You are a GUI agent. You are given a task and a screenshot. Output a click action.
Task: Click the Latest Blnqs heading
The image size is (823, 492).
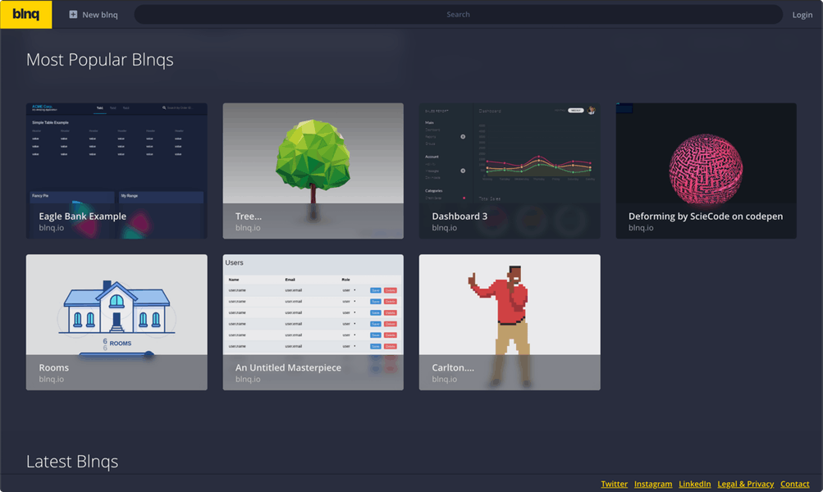[x=72, y=462]
